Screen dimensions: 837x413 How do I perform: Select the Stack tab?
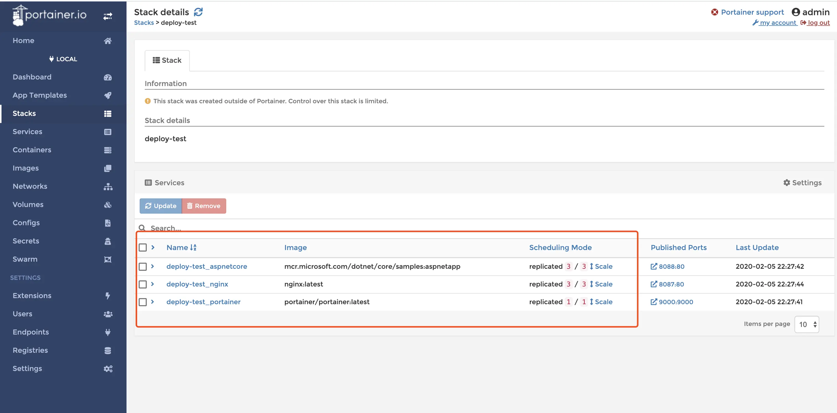[167, 60]
